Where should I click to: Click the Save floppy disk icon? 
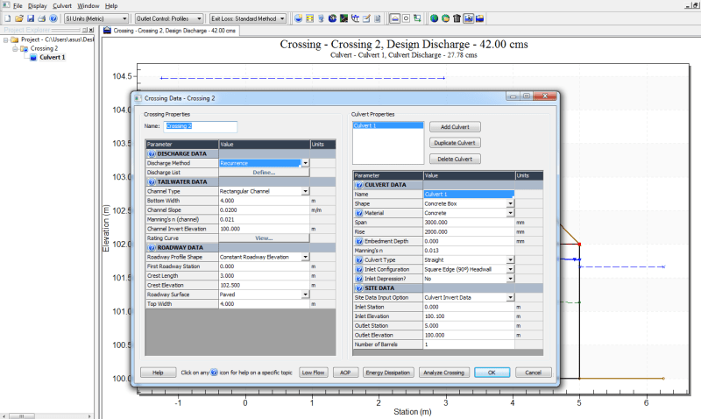31,18
